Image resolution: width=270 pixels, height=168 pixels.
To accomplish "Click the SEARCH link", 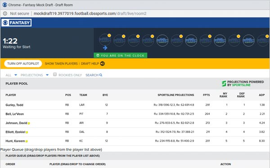I will 92,75.
